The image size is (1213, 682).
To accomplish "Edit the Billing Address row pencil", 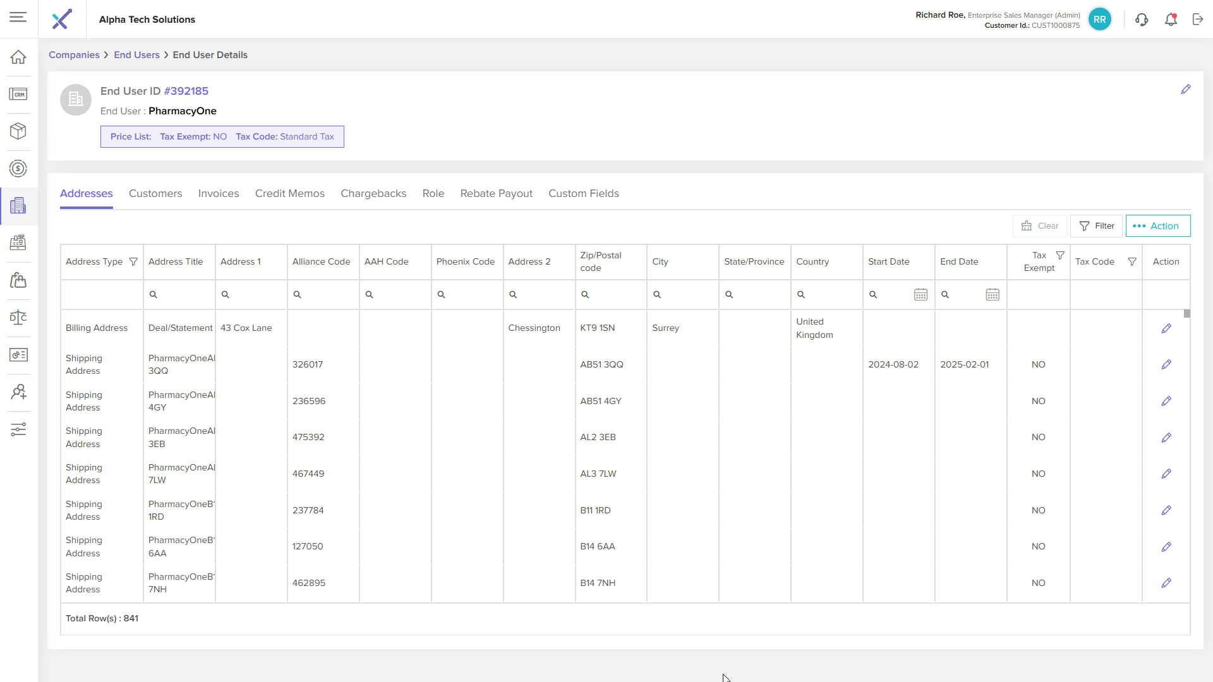I will click(x=1166, y=328).
